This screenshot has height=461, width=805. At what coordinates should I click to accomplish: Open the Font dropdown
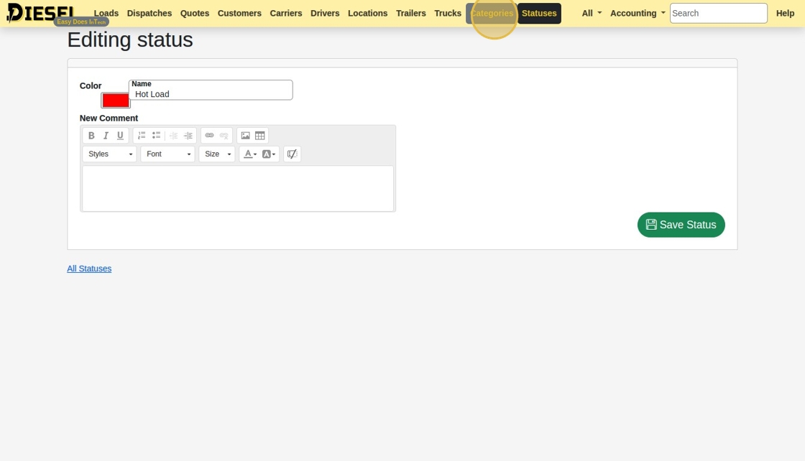tap(168, 154)
